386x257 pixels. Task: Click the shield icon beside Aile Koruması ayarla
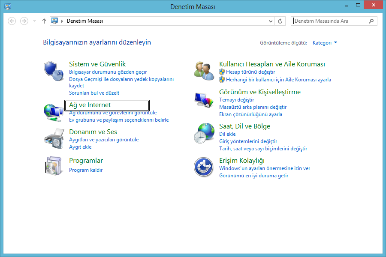pos(222,80)
